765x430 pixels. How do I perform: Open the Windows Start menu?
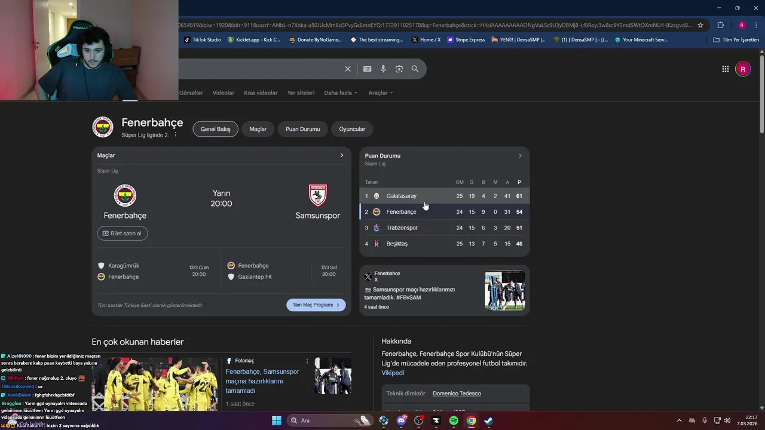(x=277, y=420)
